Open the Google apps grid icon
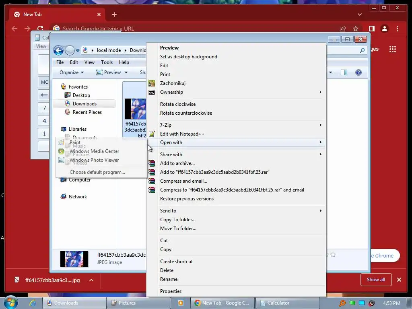This screenshot has width=412, height=309. (x=393, y=49)
